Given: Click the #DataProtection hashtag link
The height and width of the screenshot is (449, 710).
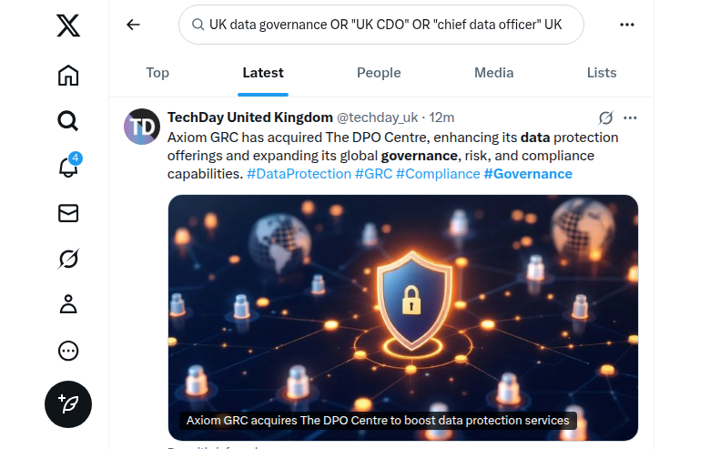Looking at the screenshot, I should coord(299,173).
